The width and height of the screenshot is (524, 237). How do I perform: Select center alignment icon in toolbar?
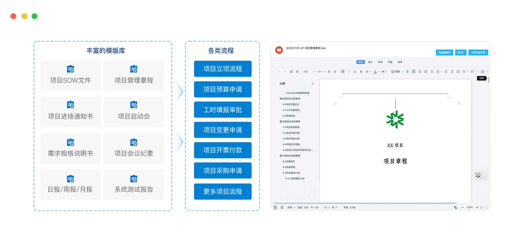tap(413, 72)
